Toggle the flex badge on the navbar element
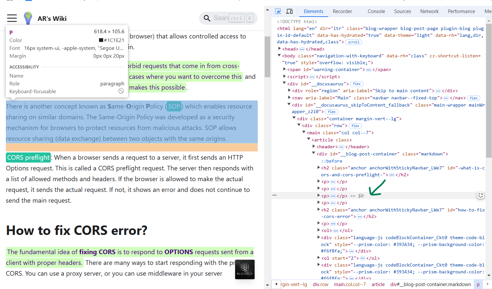The width and height of the screenshot is (492, 289). 473,98
